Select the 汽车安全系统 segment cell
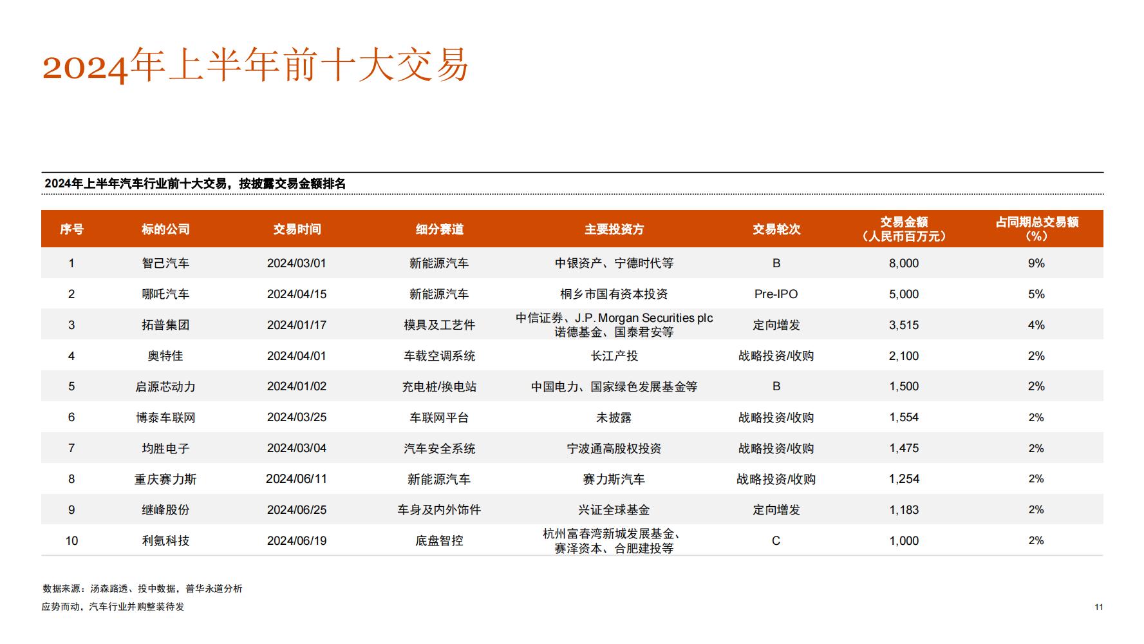1144x644 pixels. point(439,449)
